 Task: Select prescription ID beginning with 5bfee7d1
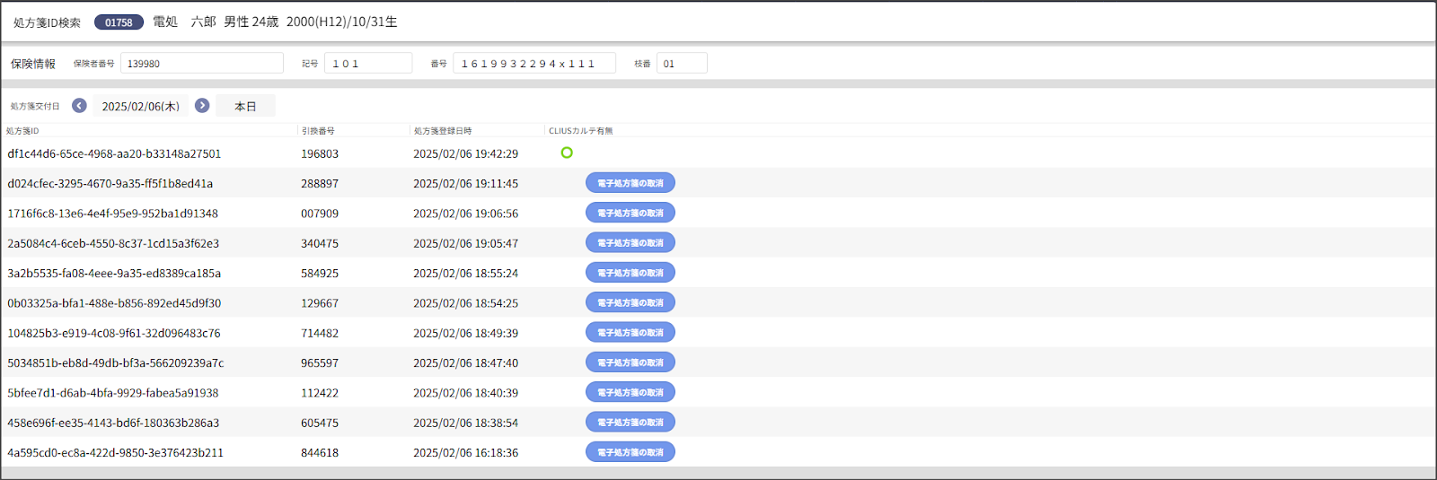(x=113, y=393)
